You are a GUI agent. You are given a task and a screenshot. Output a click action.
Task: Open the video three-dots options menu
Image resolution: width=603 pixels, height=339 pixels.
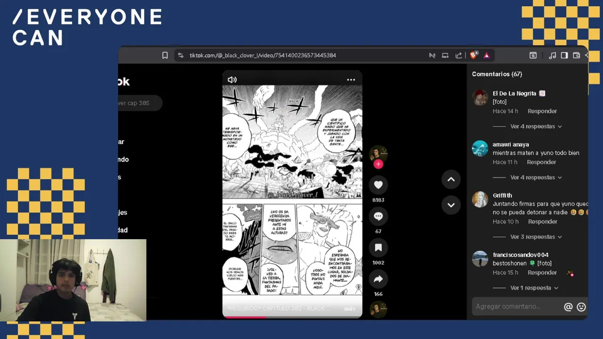pyautogui.click(x=351, y=80)
